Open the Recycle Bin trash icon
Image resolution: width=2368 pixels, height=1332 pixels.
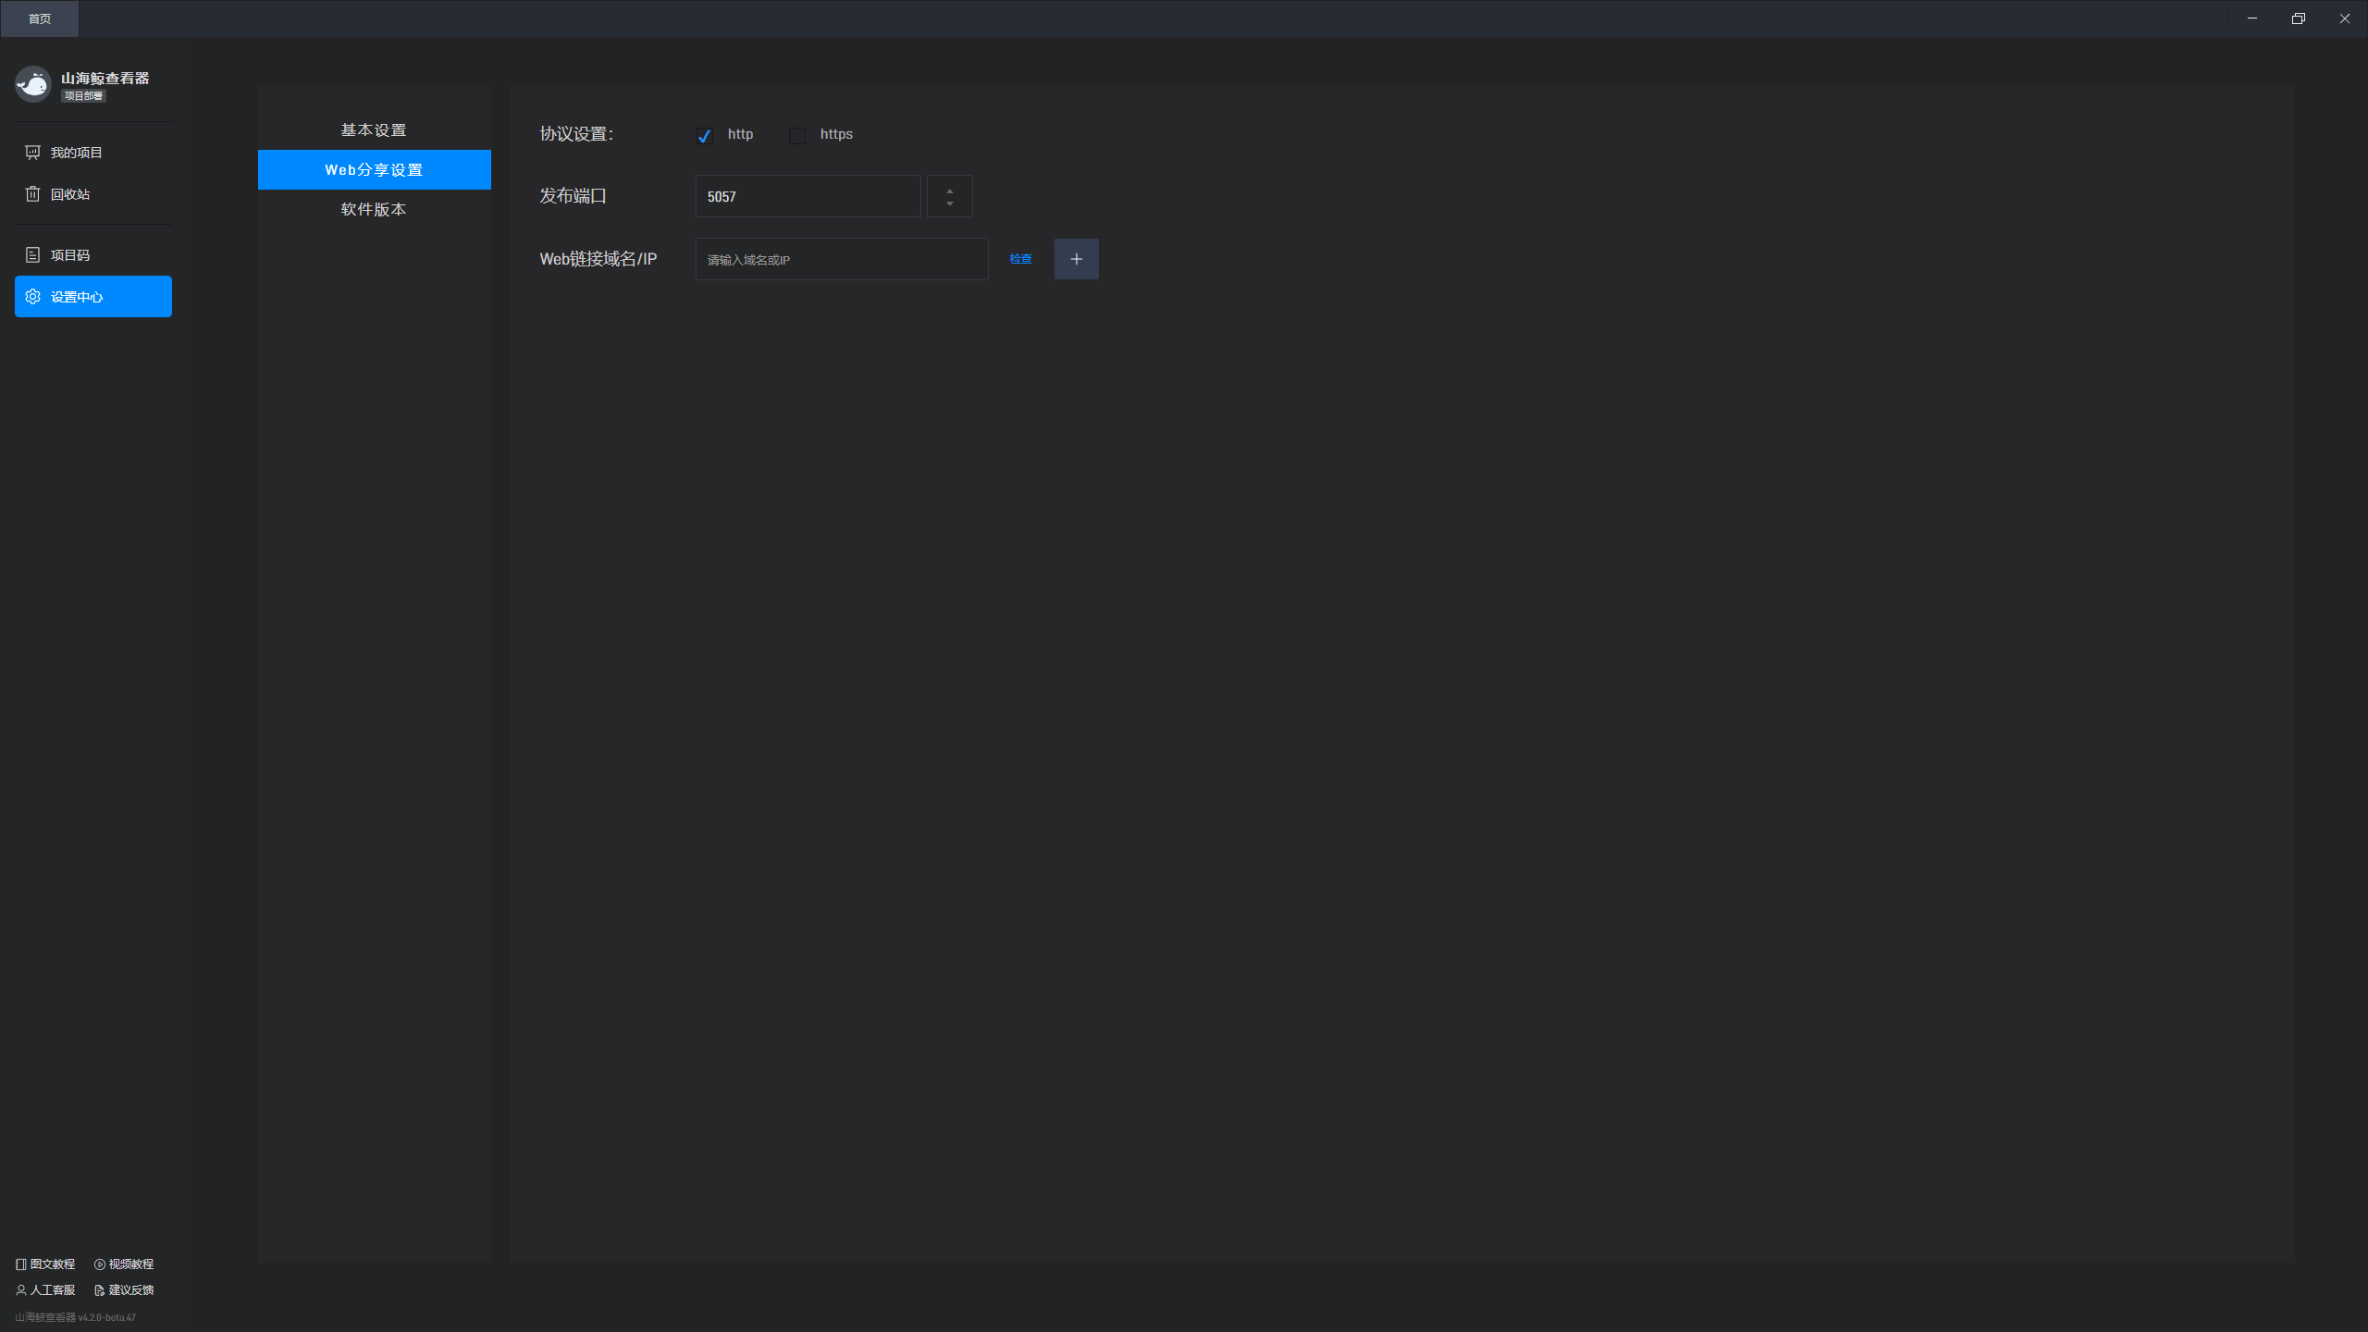tap(33, 194)
